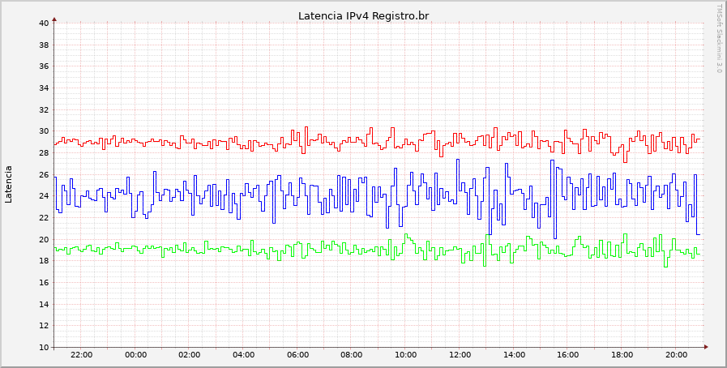Select the 02:00 time label
The height and width of the screenshot is (368, 727).
190,355
